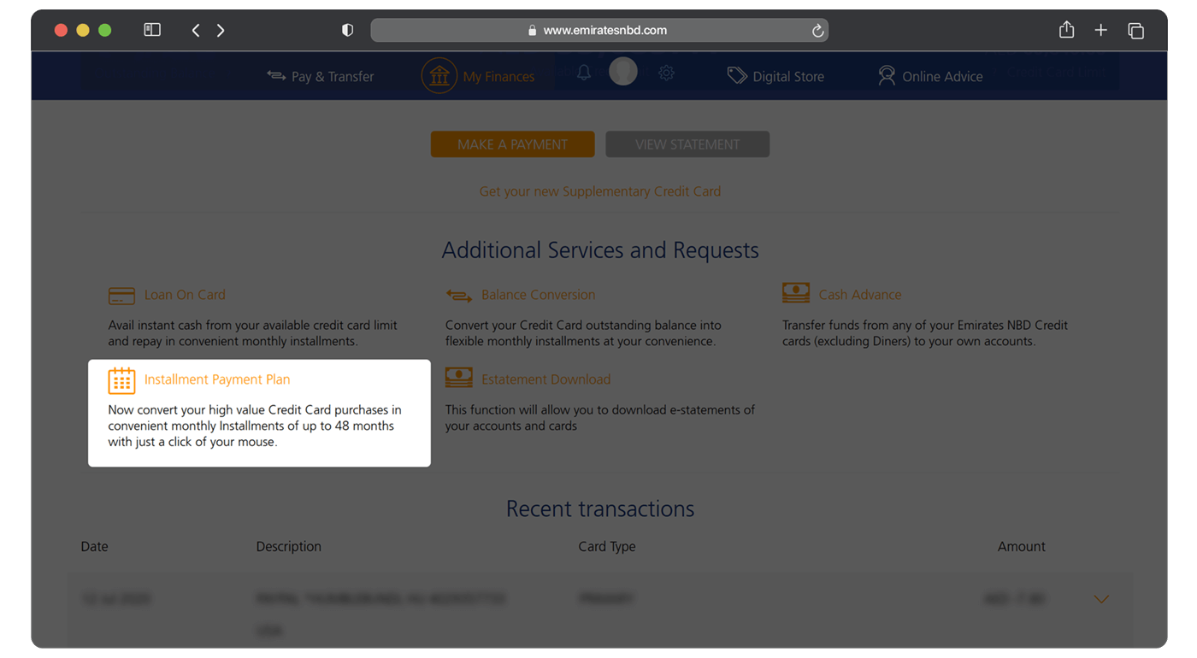Click the Recent transactions heading
This screenshot has height=658, width=1197.
point(600,508)
